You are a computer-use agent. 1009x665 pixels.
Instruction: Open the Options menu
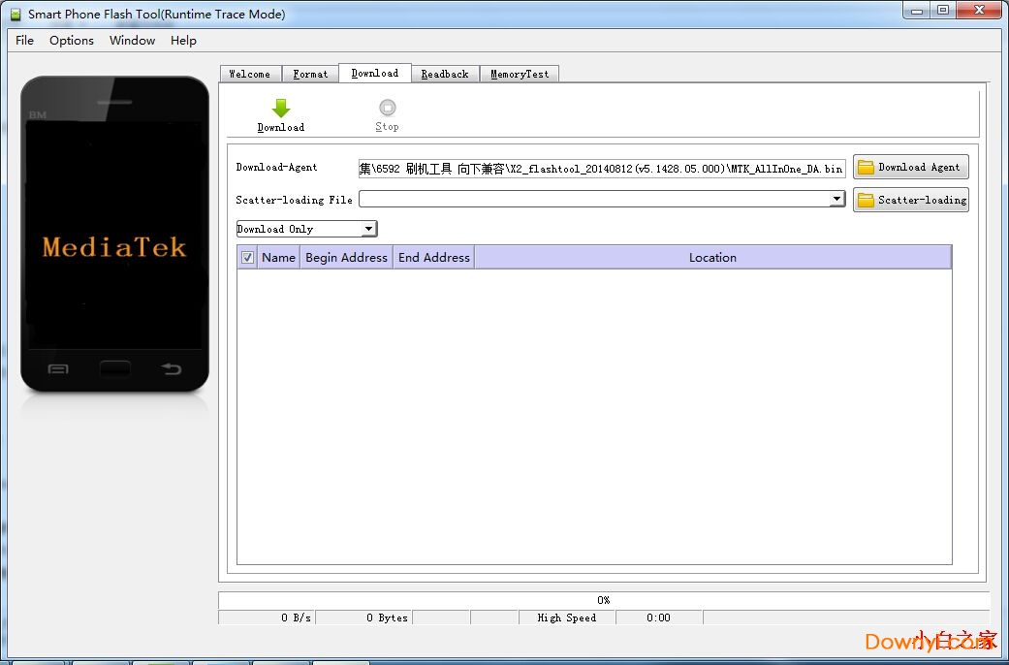click(72, 41)
